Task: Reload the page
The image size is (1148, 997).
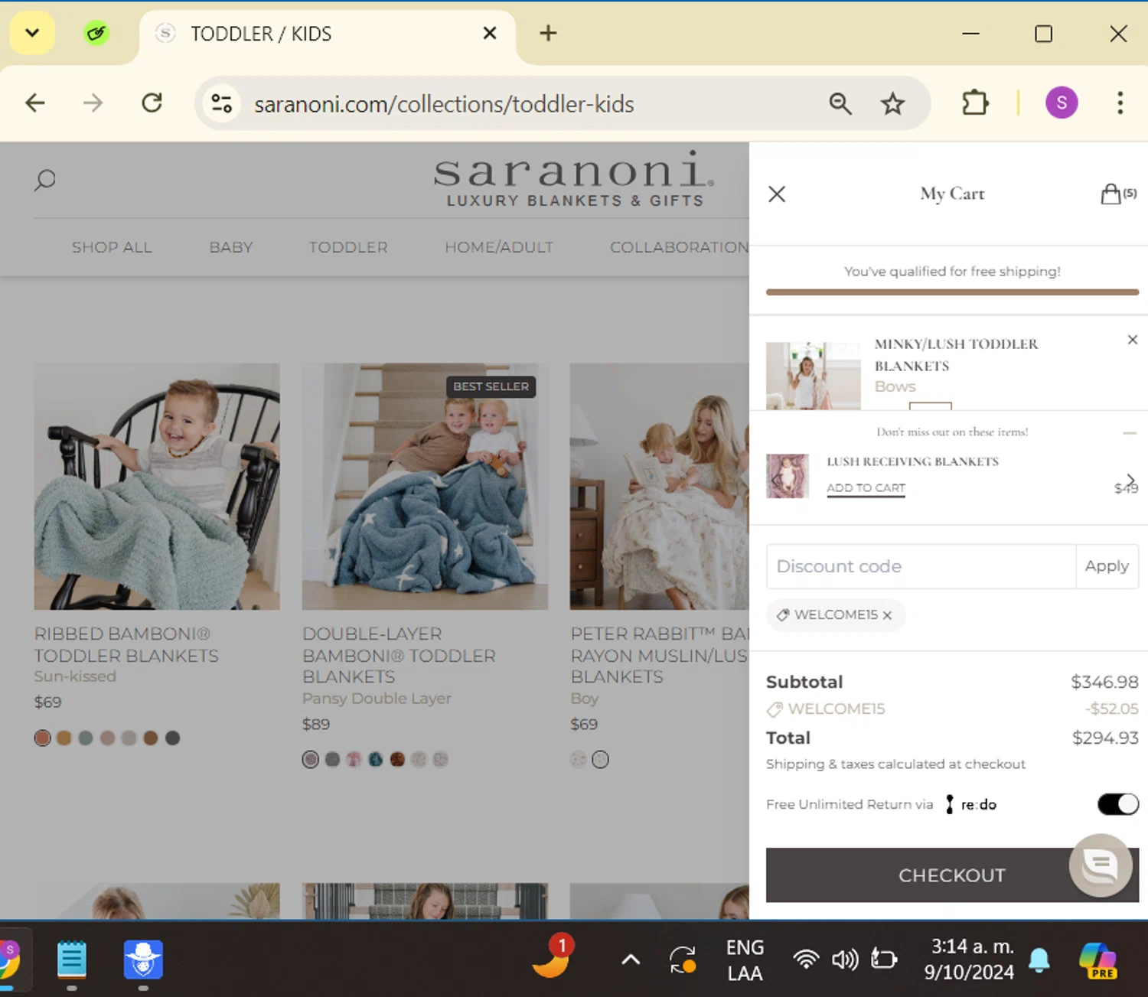Action: (x=152, y=103)
